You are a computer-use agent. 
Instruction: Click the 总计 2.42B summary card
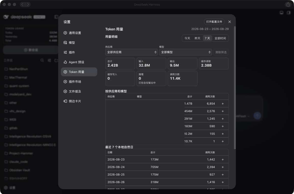point(120,64)
